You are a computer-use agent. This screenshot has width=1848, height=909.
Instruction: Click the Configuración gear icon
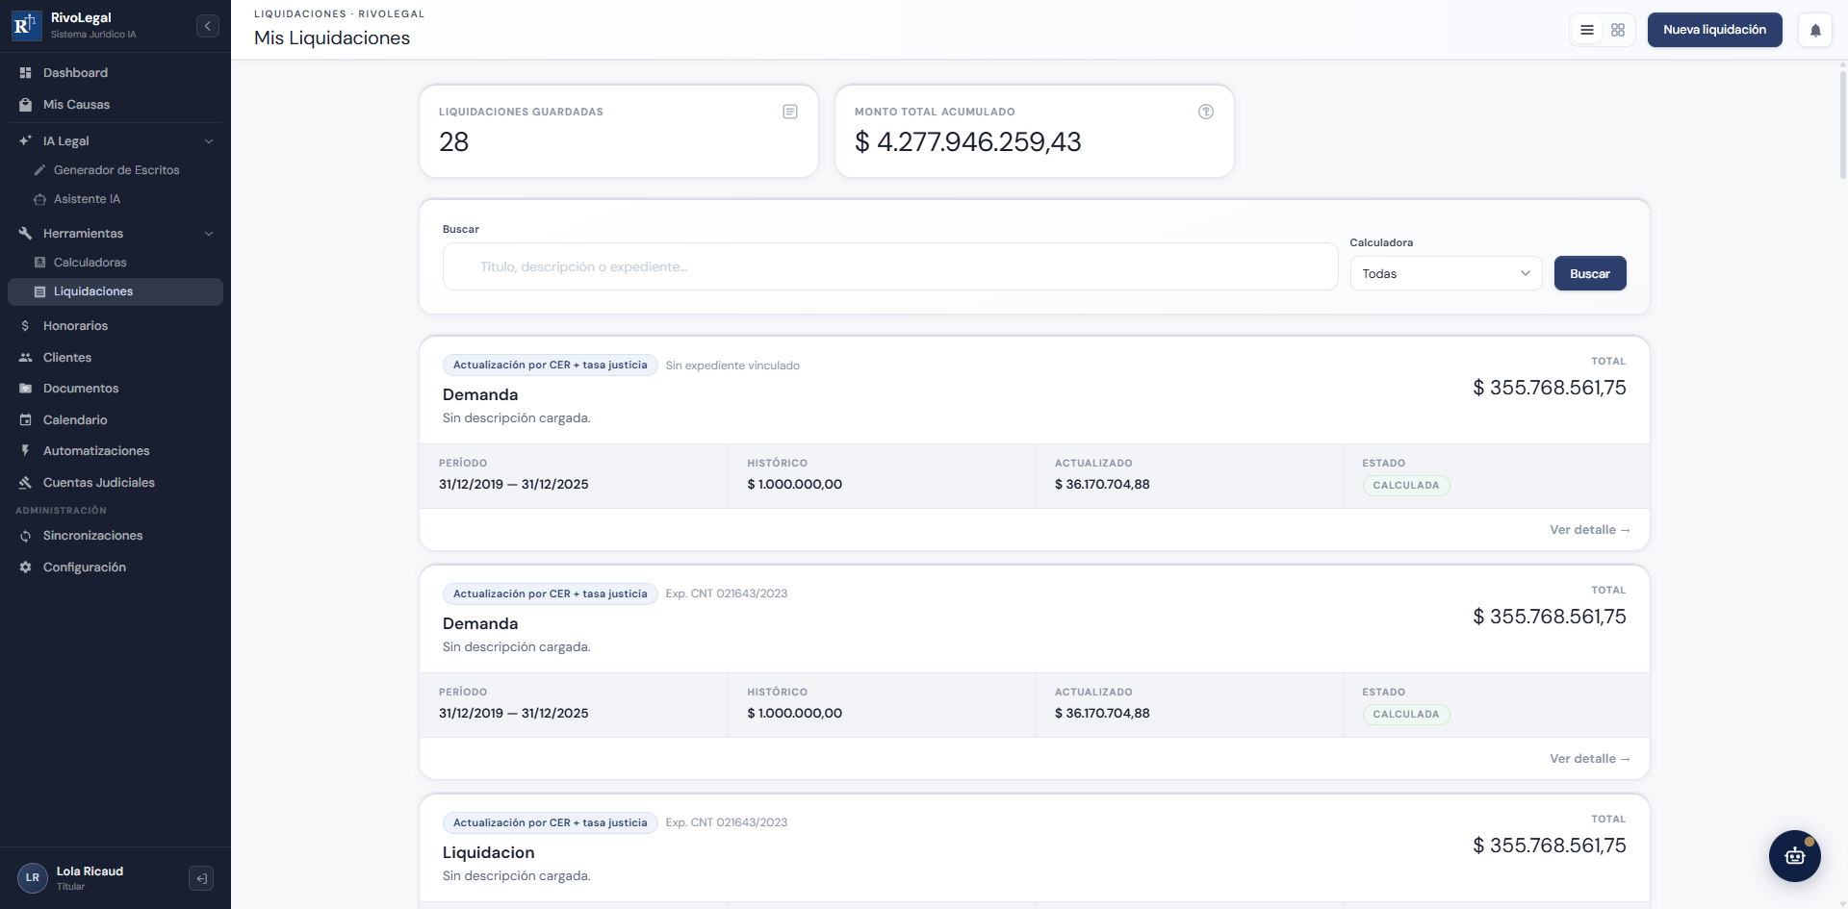26,568
